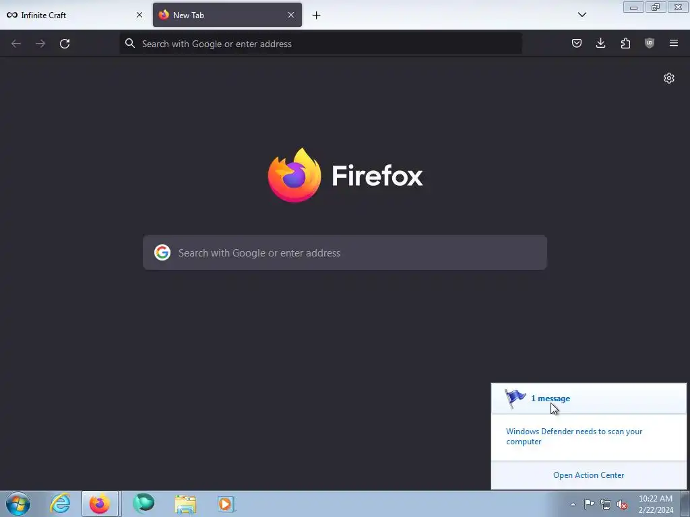Image resolution: width=690 pixels, height=517 pixels.
Task: Click Open Action Center link
Action: tap(588, 475)
